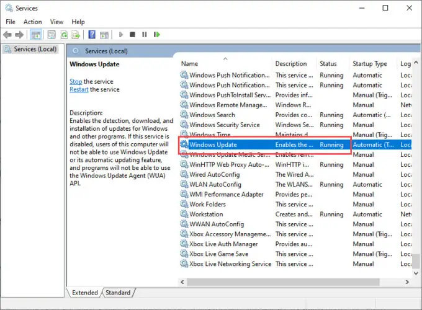Click the Restart Service green icon
Viewport: 422px width, 310px height.
(x=156, y=35)
